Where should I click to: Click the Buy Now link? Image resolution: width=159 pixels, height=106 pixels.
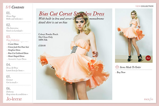tap(121, 72)
